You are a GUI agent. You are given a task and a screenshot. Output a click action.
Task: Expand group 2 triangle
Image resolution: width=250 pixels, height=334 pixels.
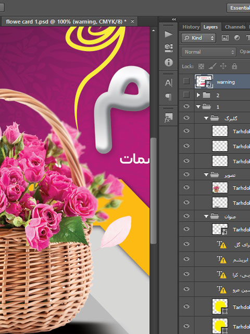[198, 95]
